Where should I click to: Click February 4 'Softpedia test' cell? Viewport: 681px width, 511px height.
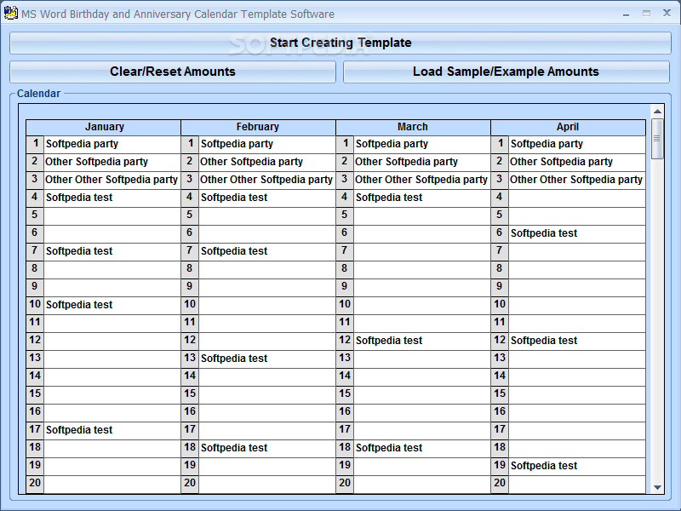pyautogui.click(x=267, y=198)
